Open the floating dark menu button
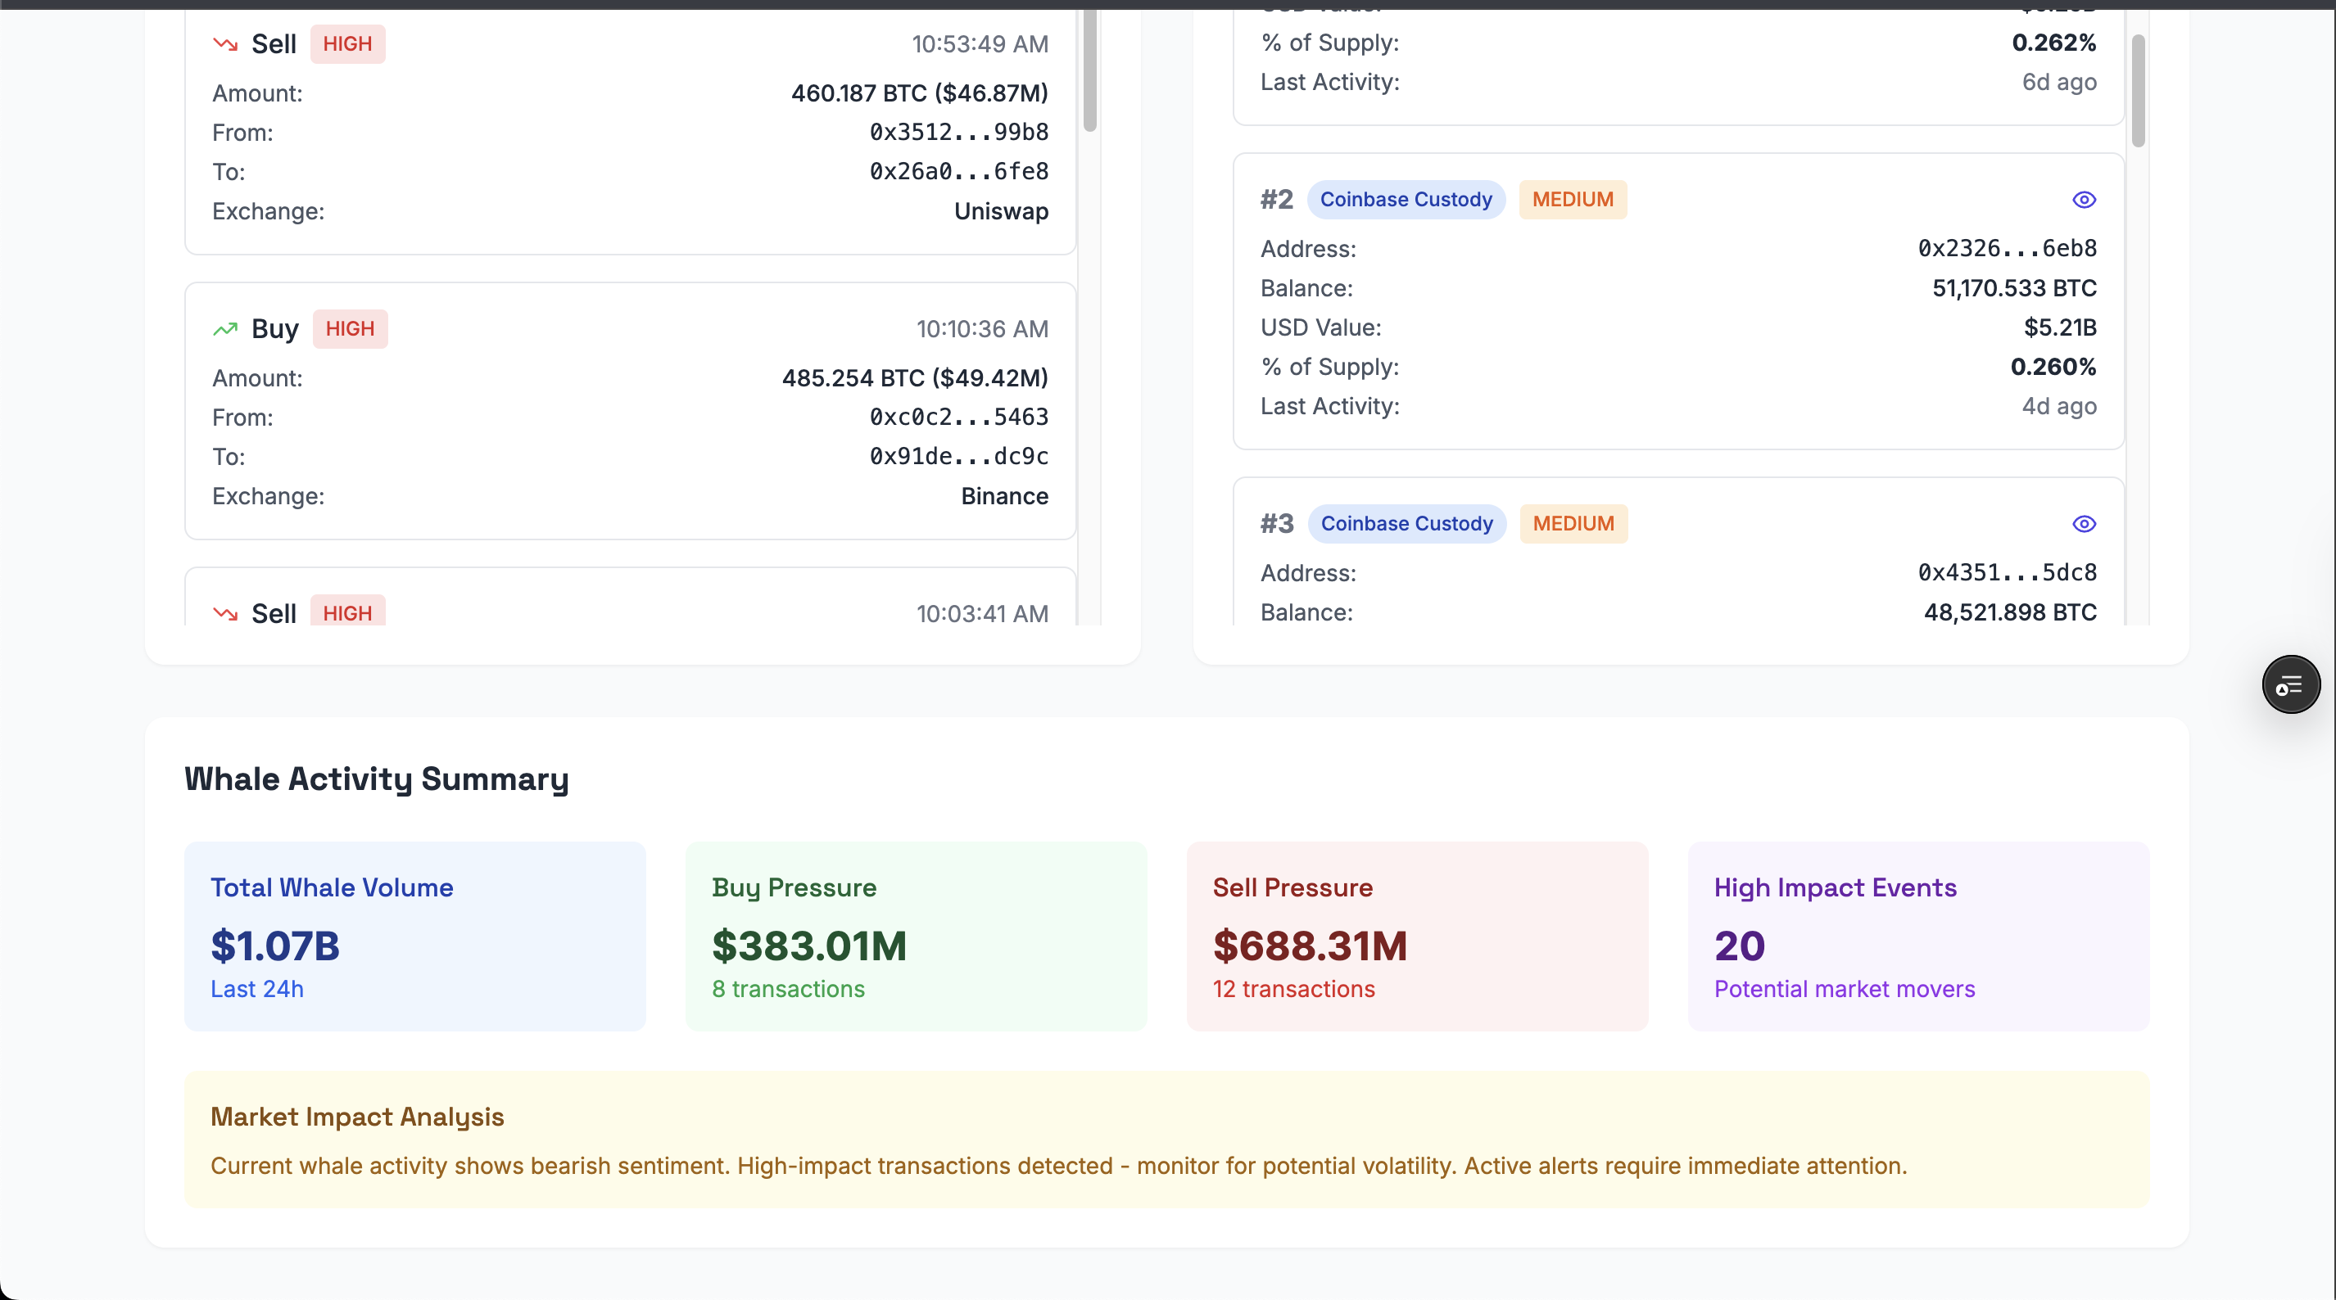This screenshot has width=2336, height=1300. 2291,685
